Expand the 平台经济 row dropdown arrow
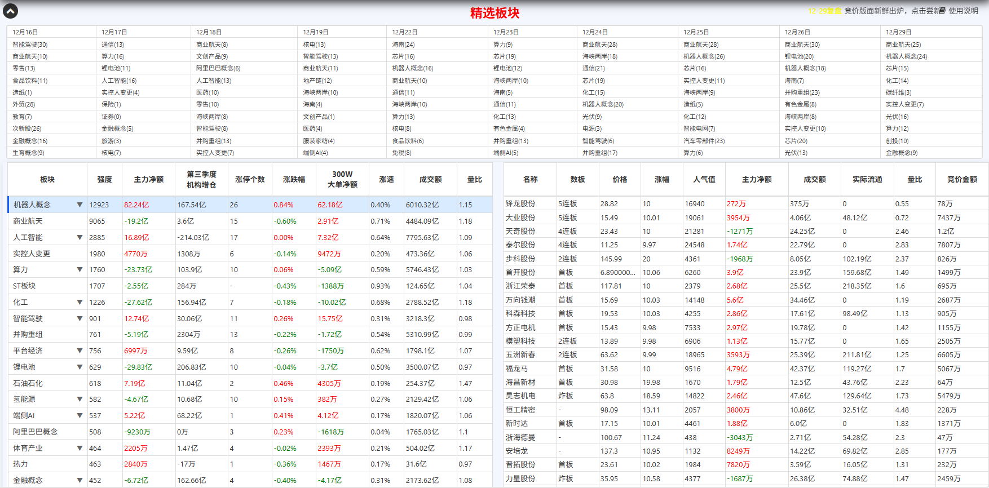This screenshot has width=989, height=488. click(x=80, y=351)
